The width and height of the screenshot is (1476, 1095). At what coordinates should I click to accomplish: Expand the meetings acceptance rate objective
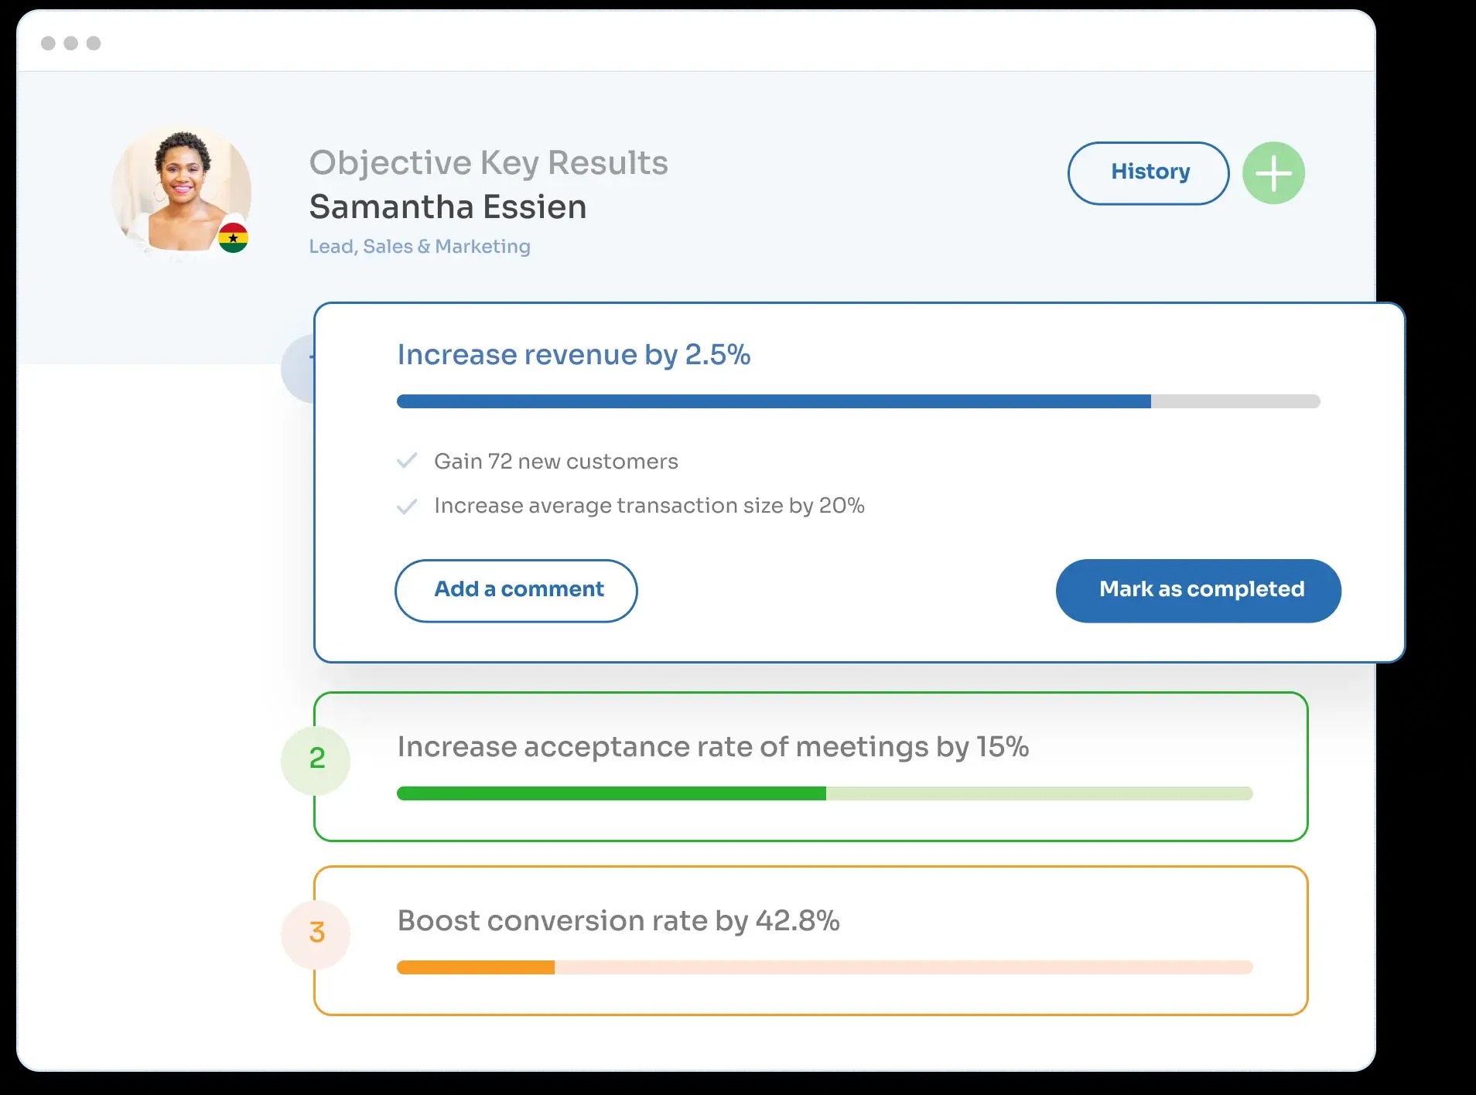[712, 747]
